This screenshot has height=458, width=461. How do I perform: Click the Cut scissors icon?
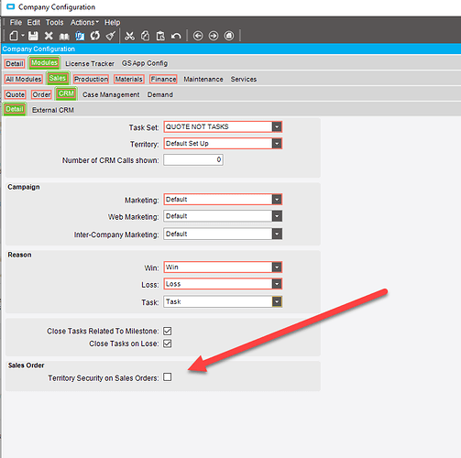[129, 36]
